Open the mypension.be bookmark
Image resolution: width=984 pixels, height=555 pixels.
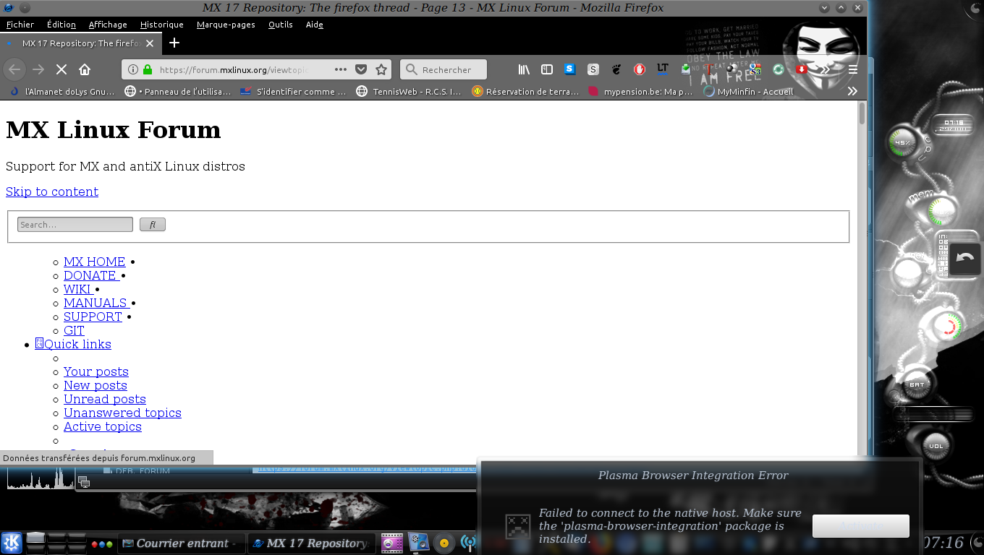click(641, 92)
